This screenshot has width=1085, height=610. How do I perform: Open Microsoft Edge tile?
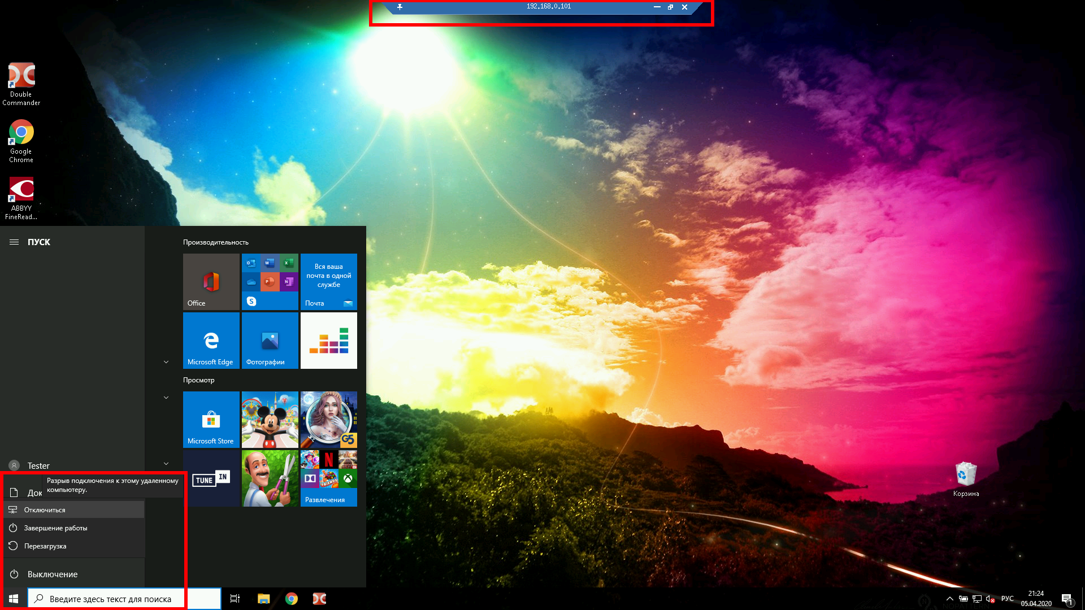[211, 340]
